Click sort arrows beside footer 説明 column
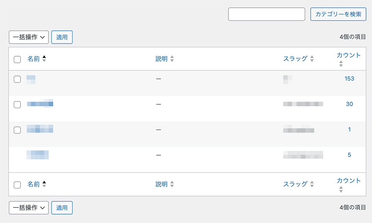The image size is (372, 223). coord(172,184)
